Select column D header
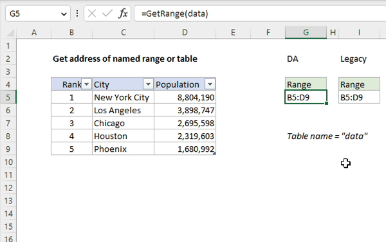 point(185,32)
